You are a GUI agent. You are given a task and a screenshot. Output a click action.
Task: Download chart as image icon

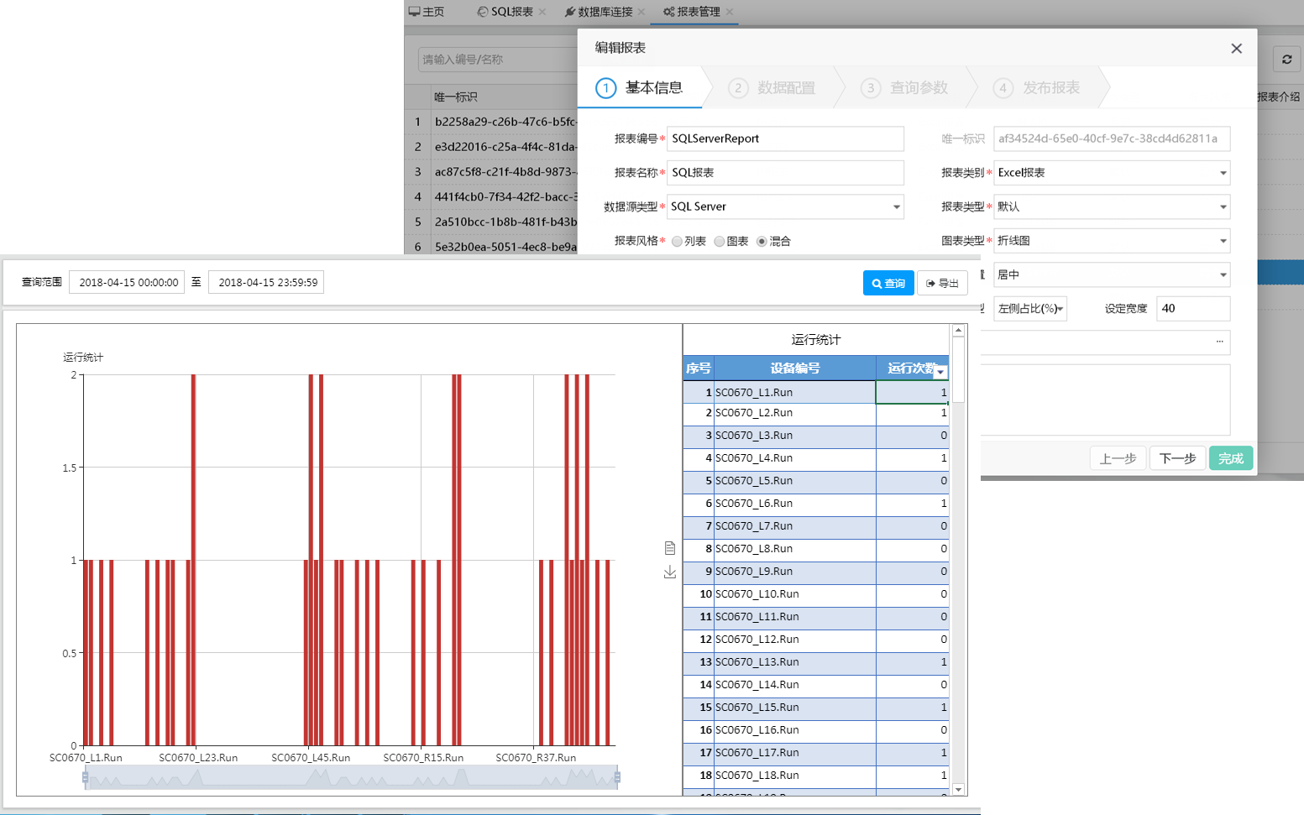tap(670, 572)
